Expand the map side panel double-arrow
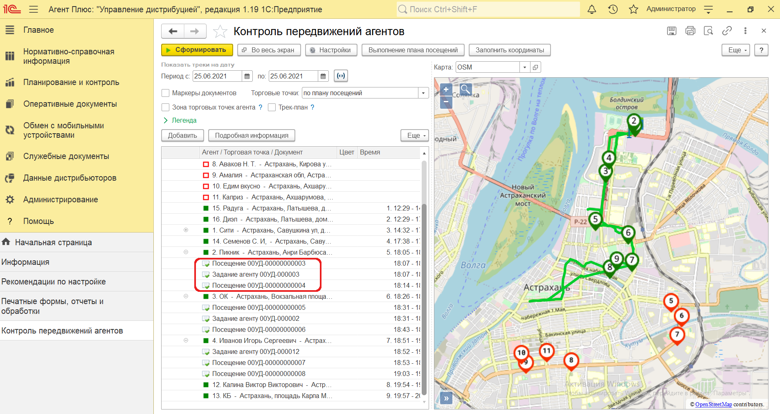 pyautogui.click(x=446, y=398)
